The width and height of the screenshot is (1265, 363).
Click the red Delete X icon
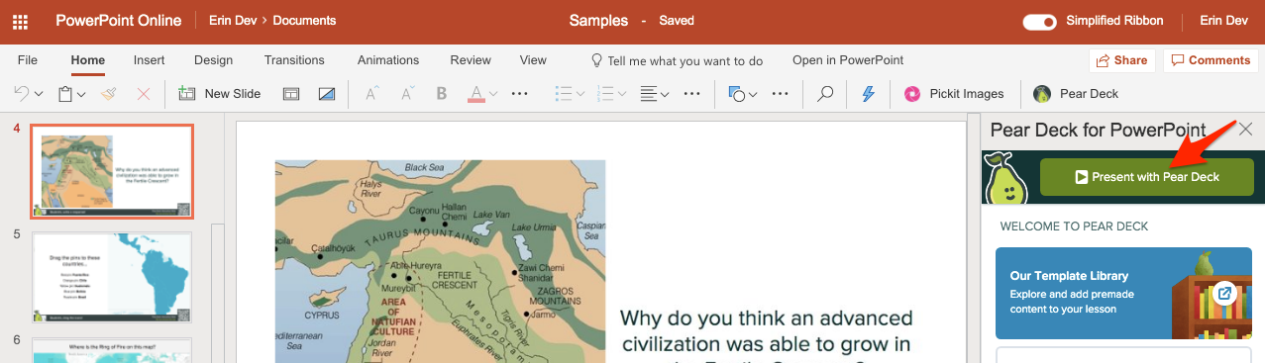point(144,94)
